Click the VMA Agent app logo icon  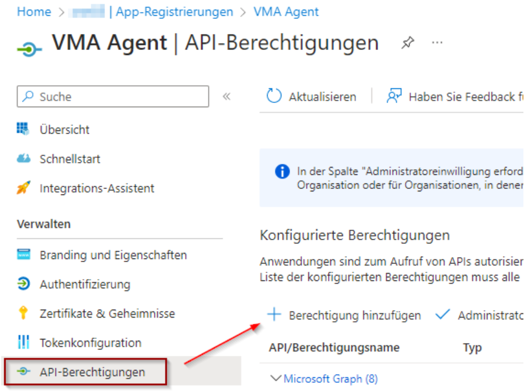[29, 49]
